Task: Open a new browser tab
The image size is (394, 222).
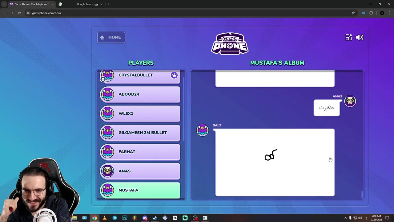Action: click(109, 4)
